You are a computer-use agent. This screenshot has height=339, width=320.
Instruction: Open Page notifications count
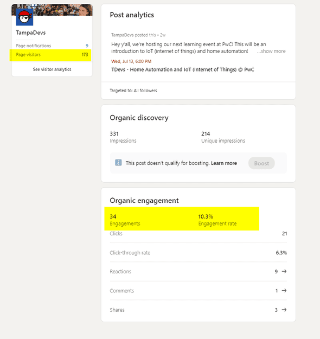pos(87,46)
